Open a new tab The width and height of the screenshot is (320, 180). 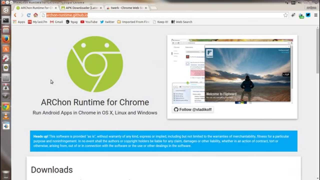click(x=153, y=8)
